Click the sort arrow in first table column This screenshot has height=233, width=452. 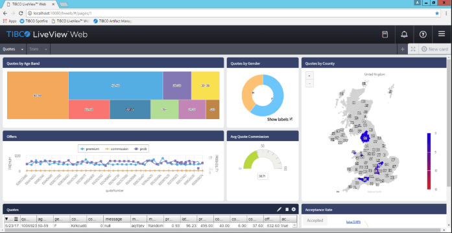[6, 219]
